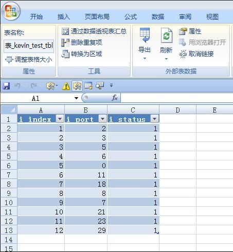Click 调整表格大小 resize table button
The image size is (233, 252).
(x=29, y=60)
